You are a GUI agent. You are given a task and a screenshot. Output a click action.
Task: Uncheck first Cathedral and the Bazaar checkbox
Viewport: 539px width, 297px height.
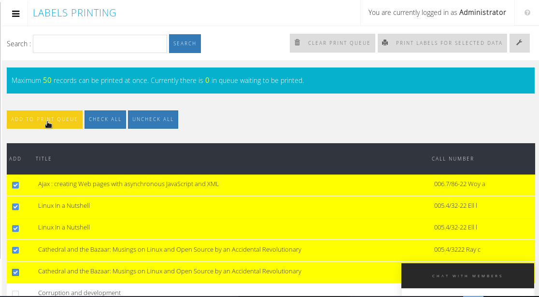pos(15,250)
